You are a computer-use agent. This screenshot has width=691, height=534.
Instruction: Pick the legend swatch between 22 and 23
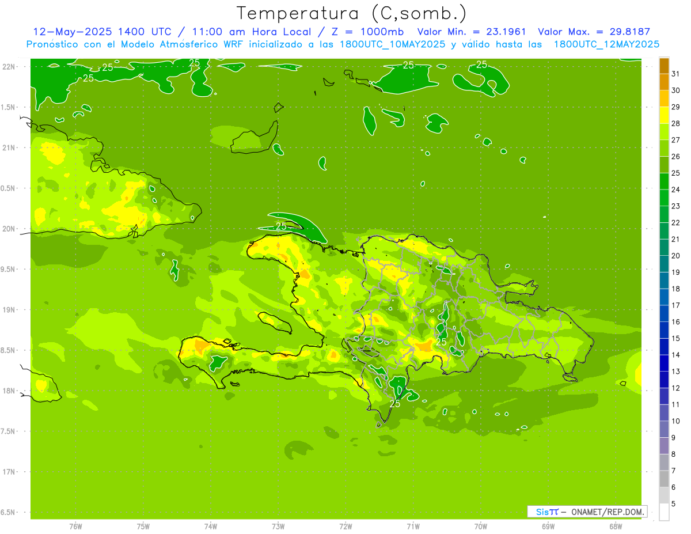pyautogui.click(x=664, y=214)
